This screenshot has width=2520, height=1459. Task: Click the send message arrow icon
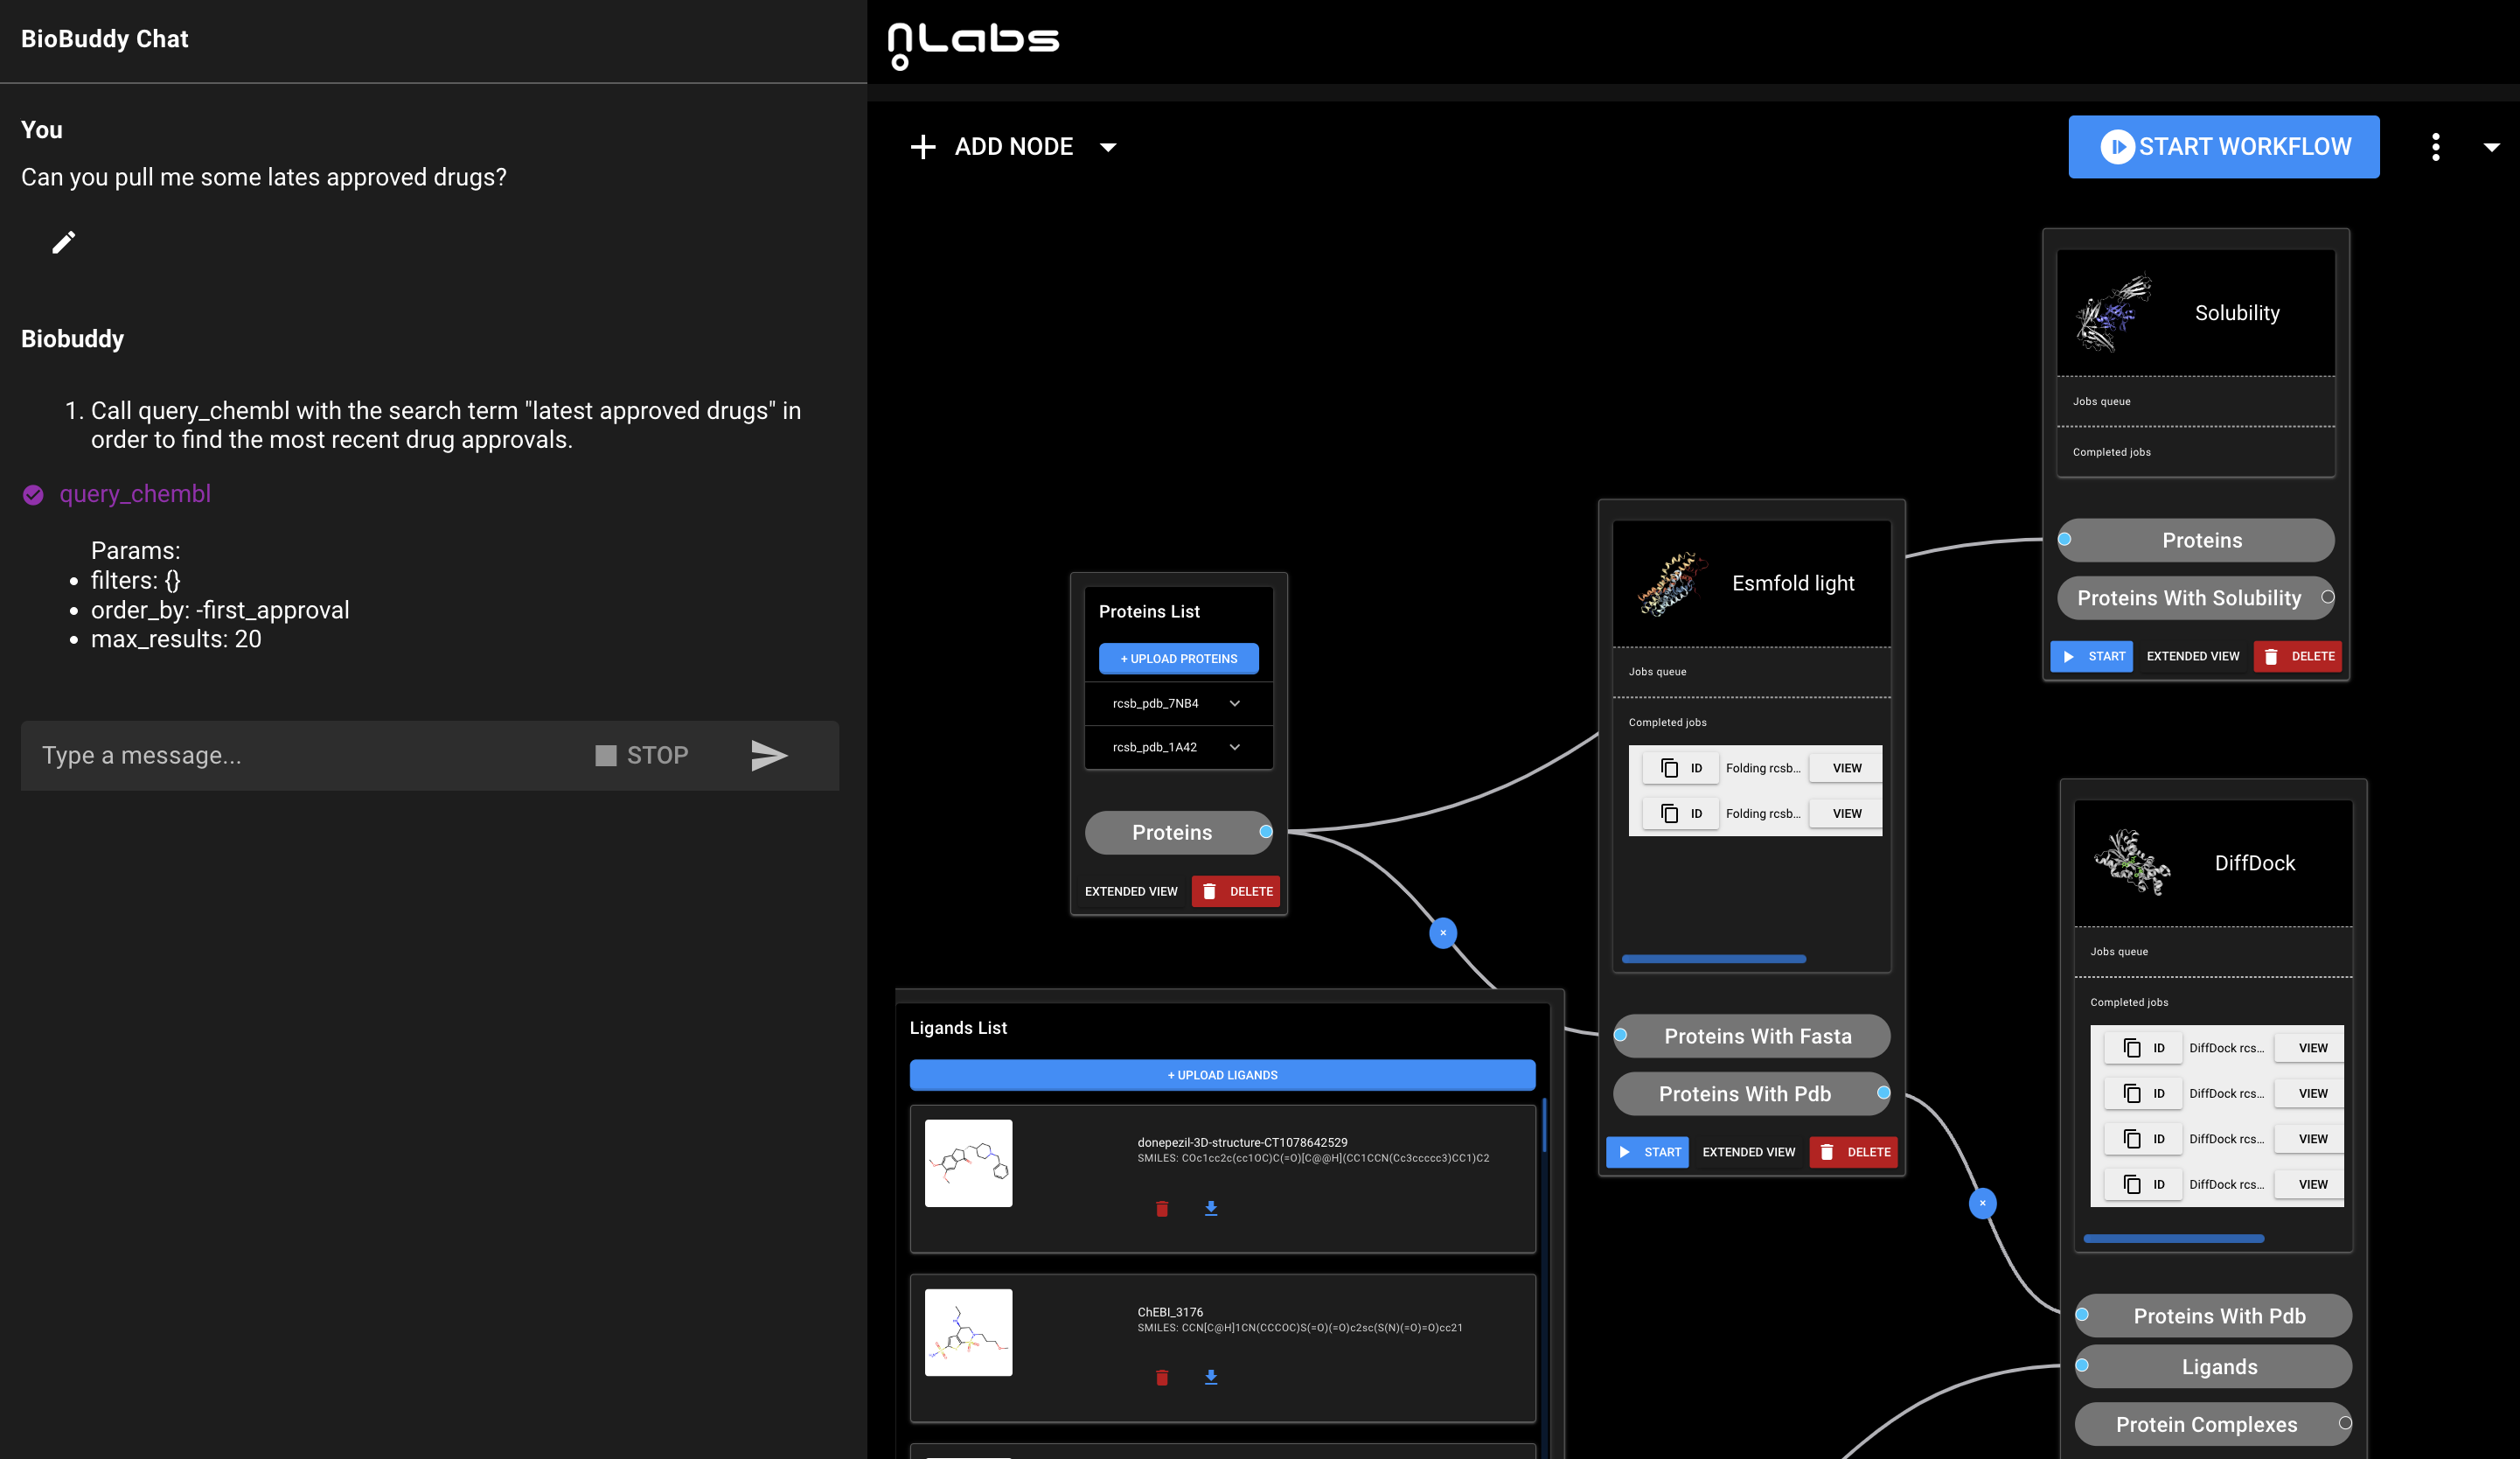tap(768, 756)
